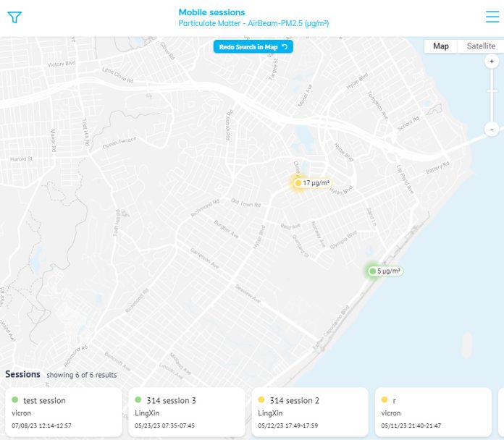Viewport: 504px width, 440px height.
Task: Click the 05/11/23 21:40-21:47 timestamp
Action: click(x=411, y=426)
